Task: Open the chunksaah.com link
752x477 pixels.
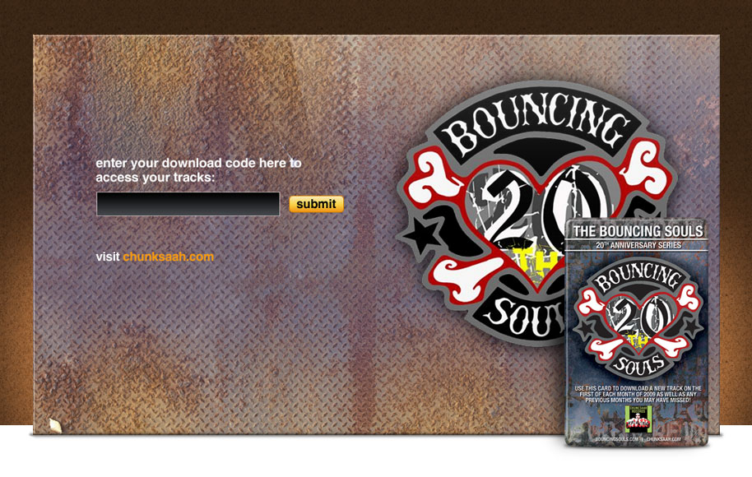Action: [169, 257]
